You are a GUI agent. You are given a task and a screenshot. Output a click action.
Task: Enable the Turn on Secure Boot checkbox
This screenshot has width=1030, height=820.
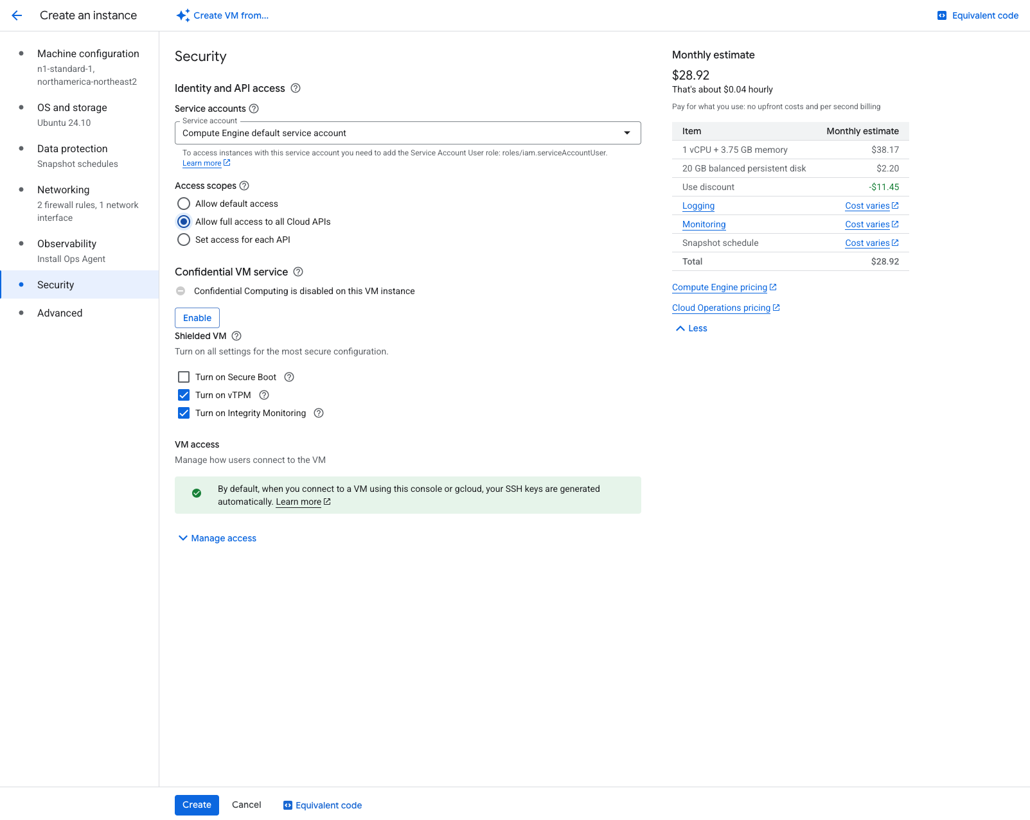184,377
